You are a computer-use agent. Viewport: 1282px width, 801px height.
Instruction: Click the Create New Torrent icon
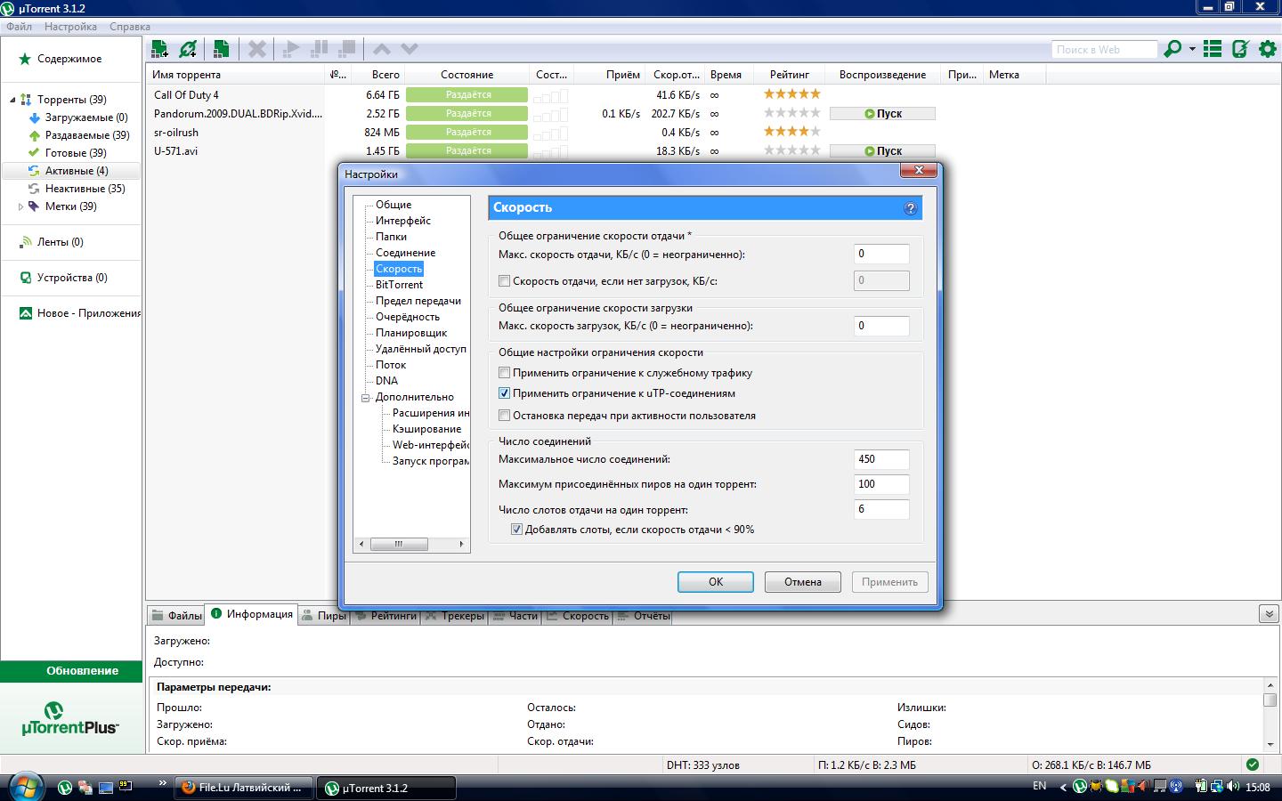(222, 49)
